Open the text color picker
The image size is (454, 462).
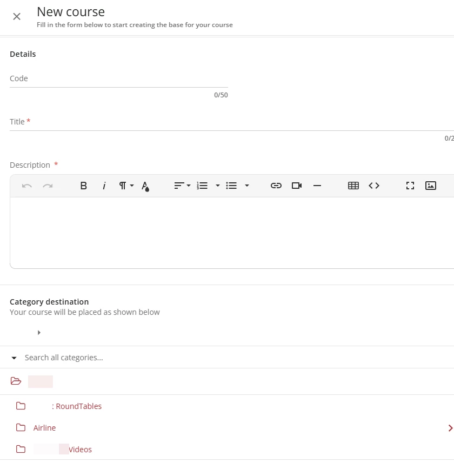point(145,186)
